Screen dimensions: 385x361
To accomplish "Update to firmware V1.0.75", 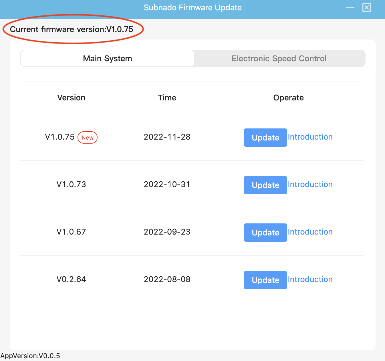I will coord(265,138).
